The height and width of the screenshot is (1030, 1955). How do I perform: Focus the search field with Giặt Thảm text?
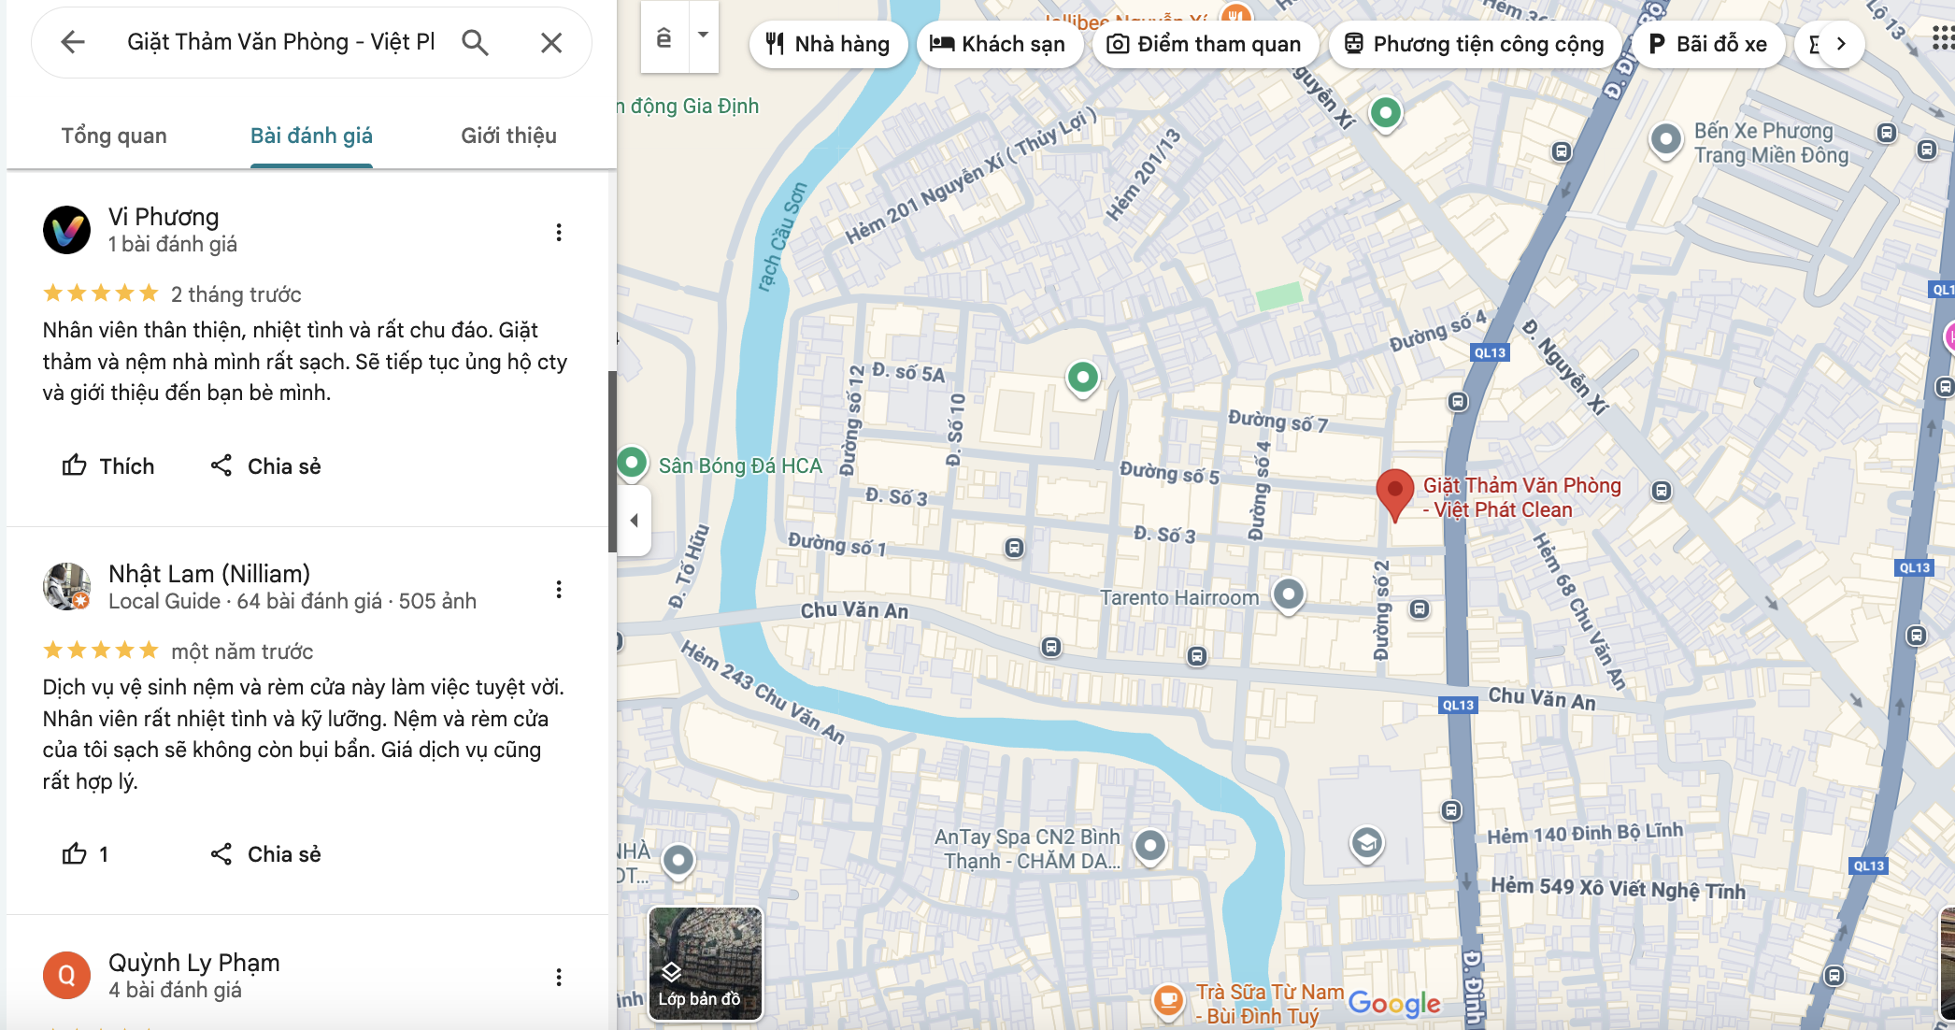tap(280, 42)
